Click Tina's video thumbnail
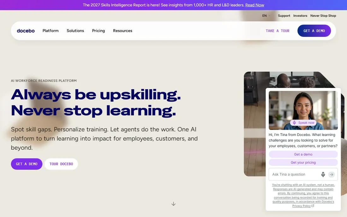 (x=303, y=110)
